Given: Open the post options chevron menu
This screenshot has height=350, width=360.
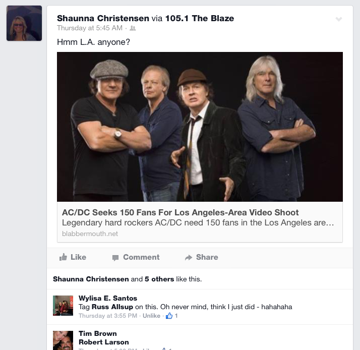Looking at the screenshot, I should pos(339,19).
